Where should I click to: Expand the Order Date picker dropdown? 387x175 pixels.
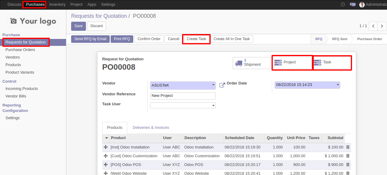point(338,85)
